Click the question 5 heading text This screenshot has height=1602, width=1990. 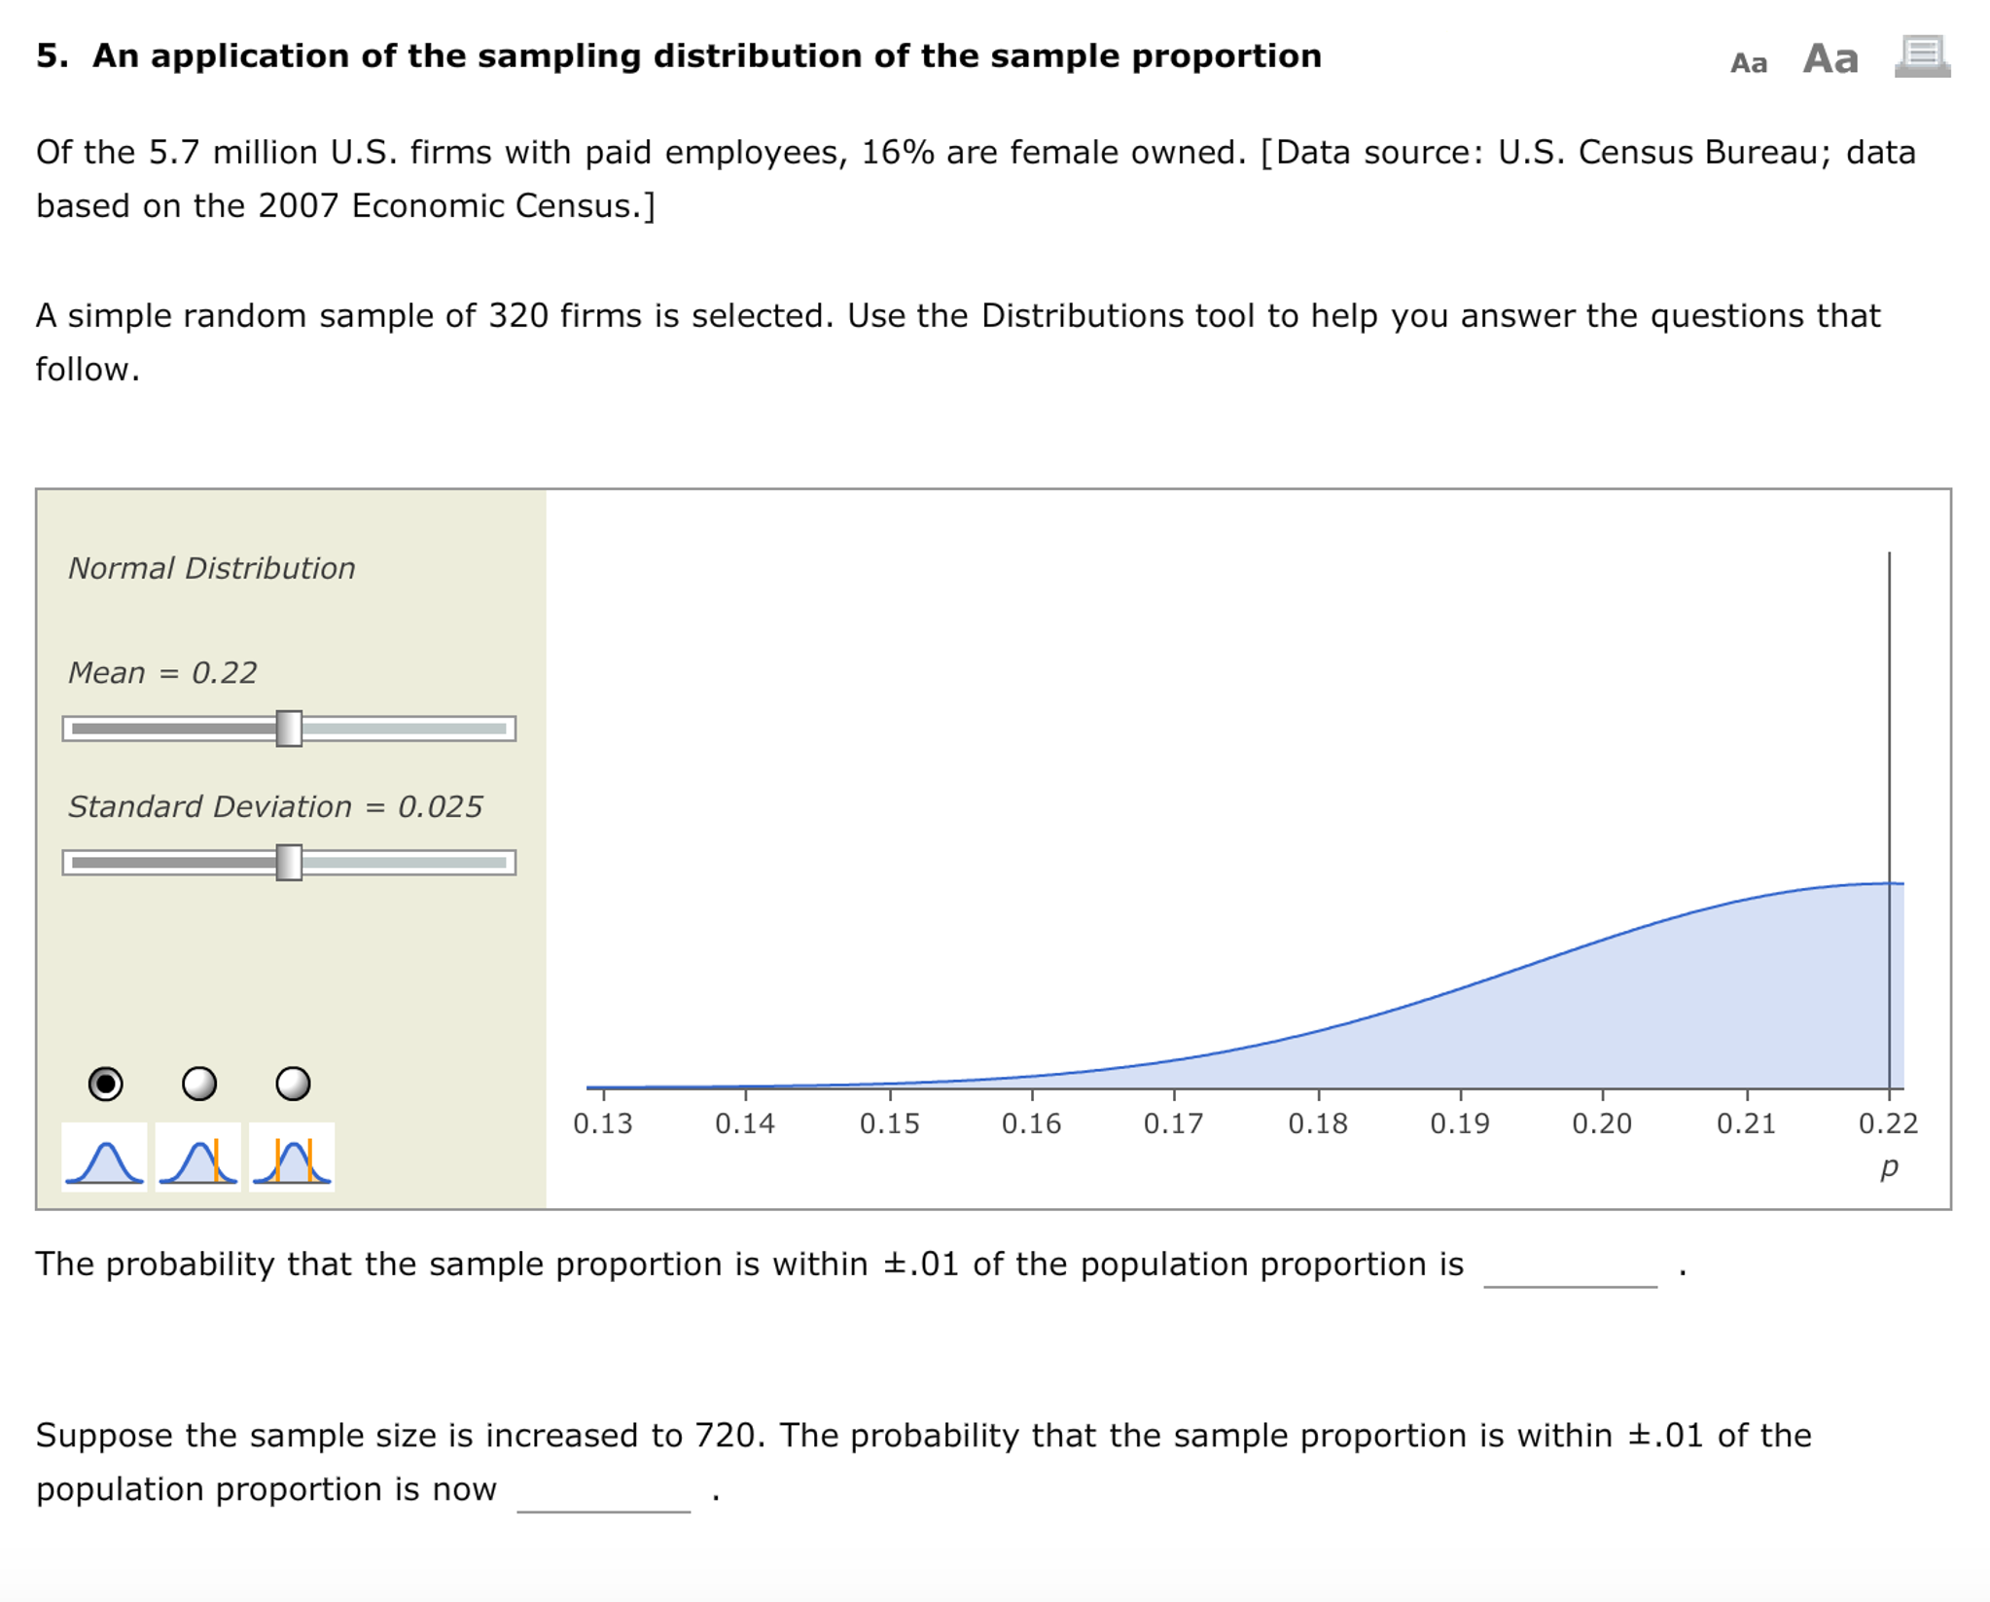click(x=678, y=55)
